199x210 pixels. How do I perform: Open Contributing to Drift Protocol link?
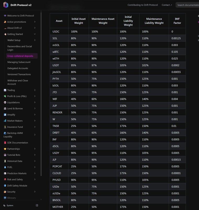(143, 5)
